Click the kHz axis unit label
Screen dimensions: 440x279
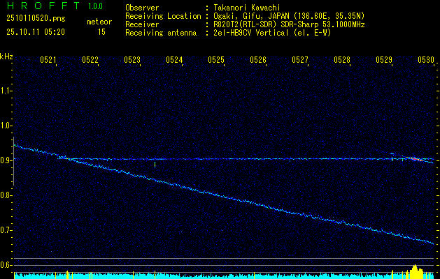pos(7,56)
